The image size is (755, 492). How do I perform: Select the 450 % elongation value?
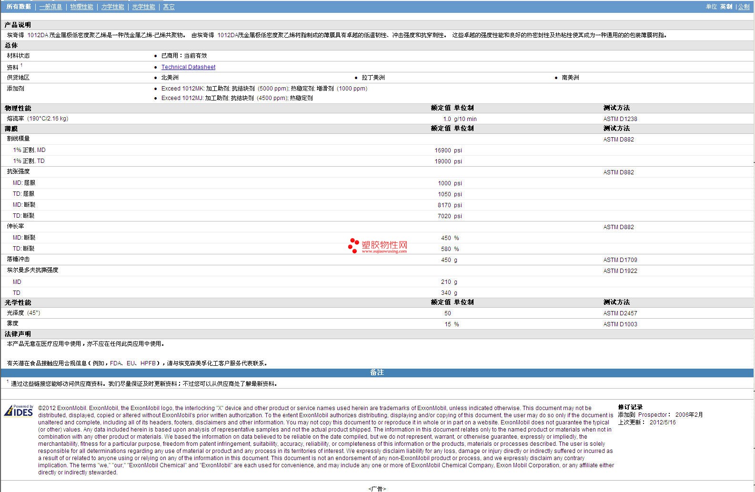(450, 238)
